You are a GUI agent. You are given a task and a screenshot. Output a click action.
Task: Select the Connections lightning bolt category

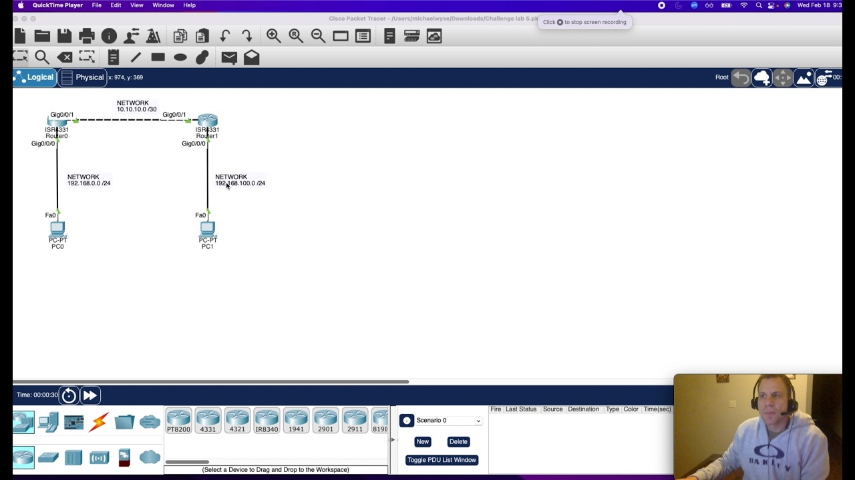point(99,422)
